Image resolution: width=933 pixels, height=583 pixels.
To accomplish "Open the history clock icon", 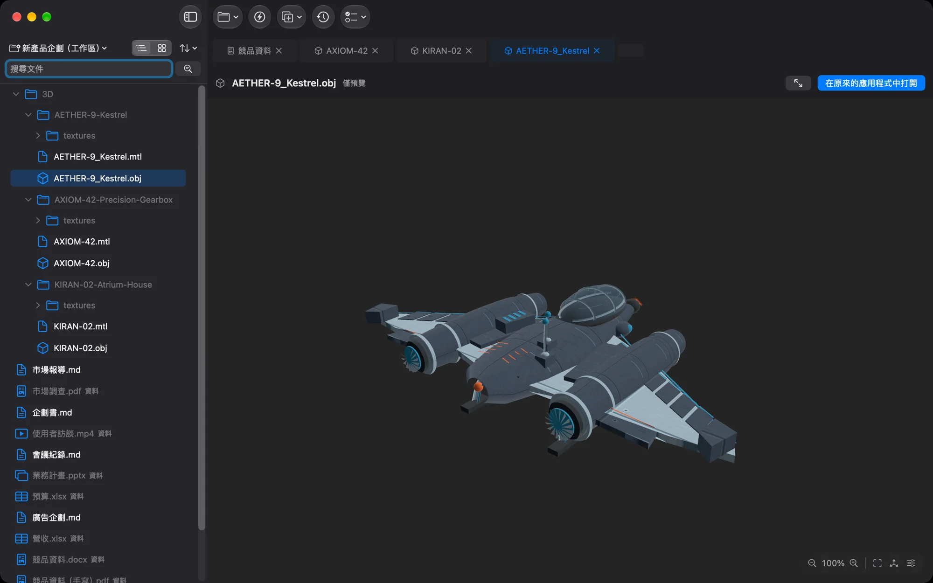I will pos(323,17).
